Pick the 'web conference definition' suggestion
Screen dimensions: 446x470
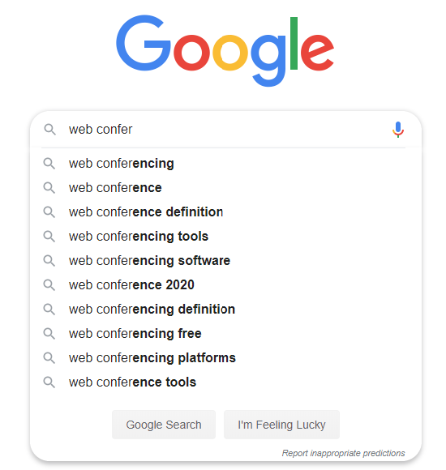(x=225, y=212)
